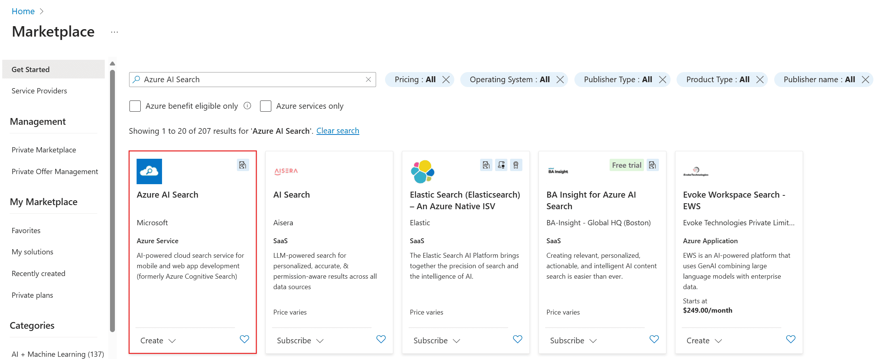Click the Elastic multicolor logo
The height and width of the screenshot is (359, 879).
pos(422,171)
